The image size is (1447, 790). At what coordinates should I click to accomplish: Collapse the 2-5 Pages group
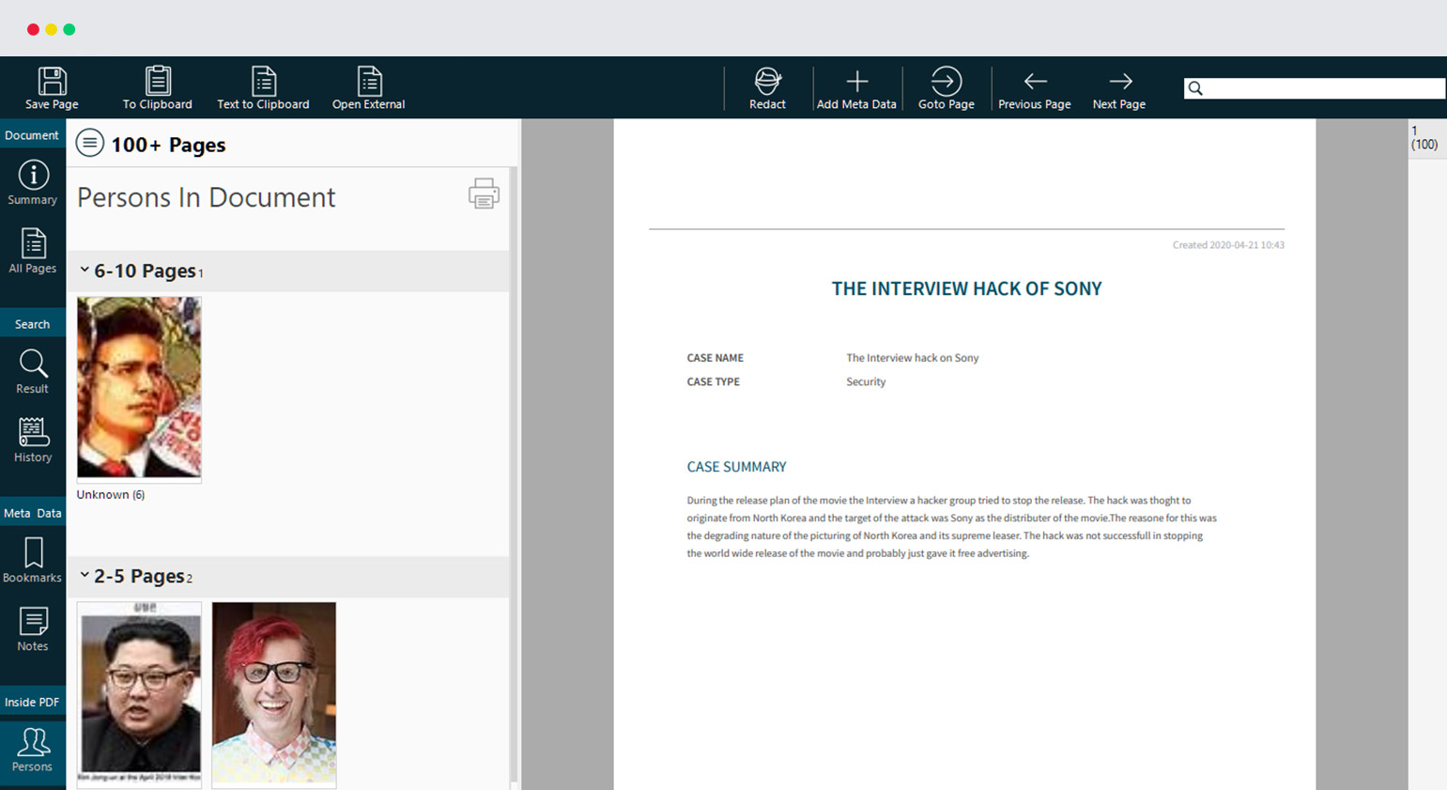[85, 575]
